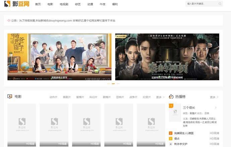The height and width of the screenshot is (147, 231).
Task: Click the announcement speaker icon
Action: [x=9, y=20]
